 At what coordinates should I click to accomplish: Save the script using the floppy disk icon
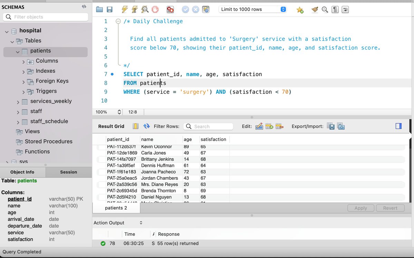(109, 10)
